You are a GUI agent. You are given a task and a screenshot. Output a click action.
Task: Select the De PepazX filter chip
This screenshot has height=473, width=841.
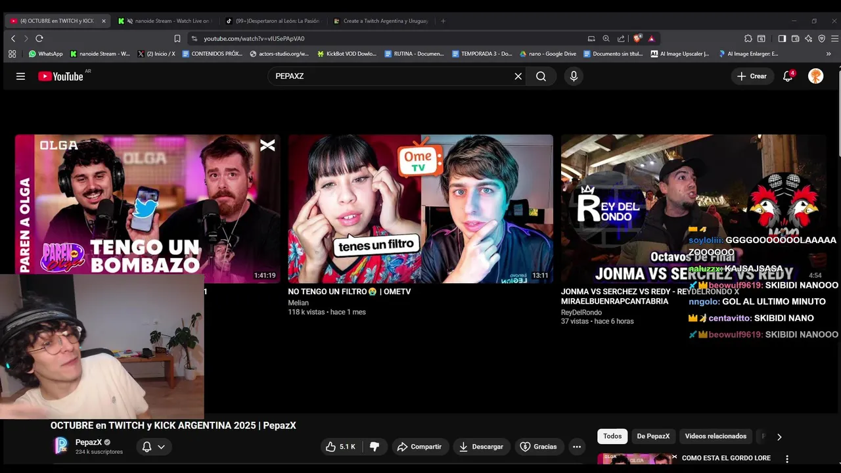point(653,436)
